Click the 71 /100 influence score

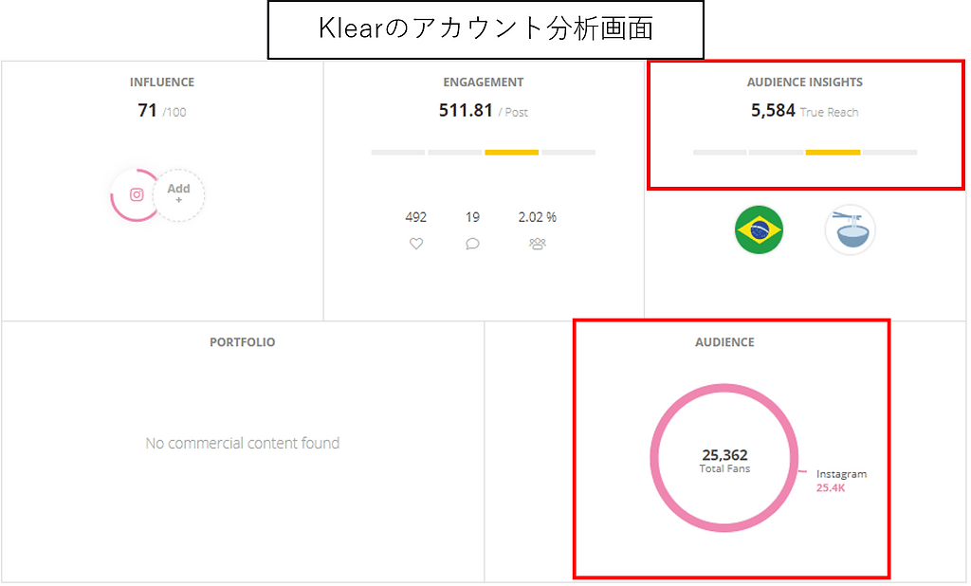[161, 111]
